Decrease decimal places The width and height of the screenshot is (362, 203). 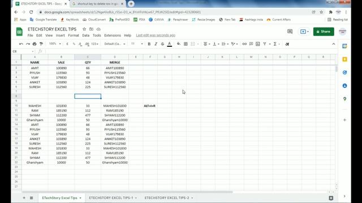pyautogui.click(x=80, y=44)
